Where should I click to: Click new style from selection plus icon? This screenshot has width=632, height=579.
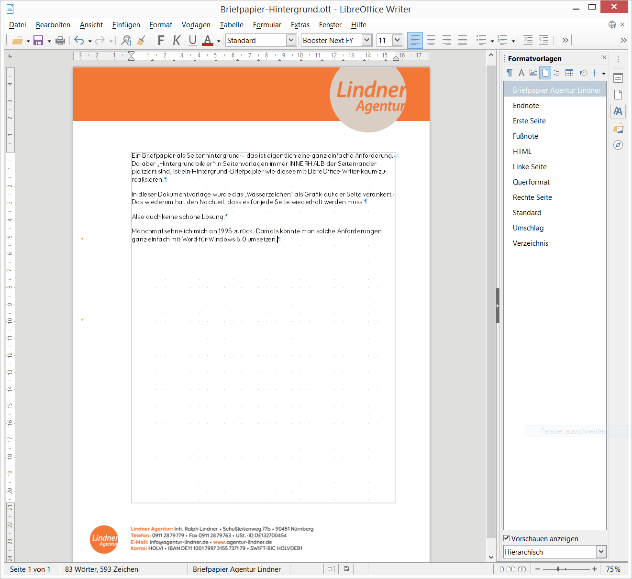tap(595, 73)
